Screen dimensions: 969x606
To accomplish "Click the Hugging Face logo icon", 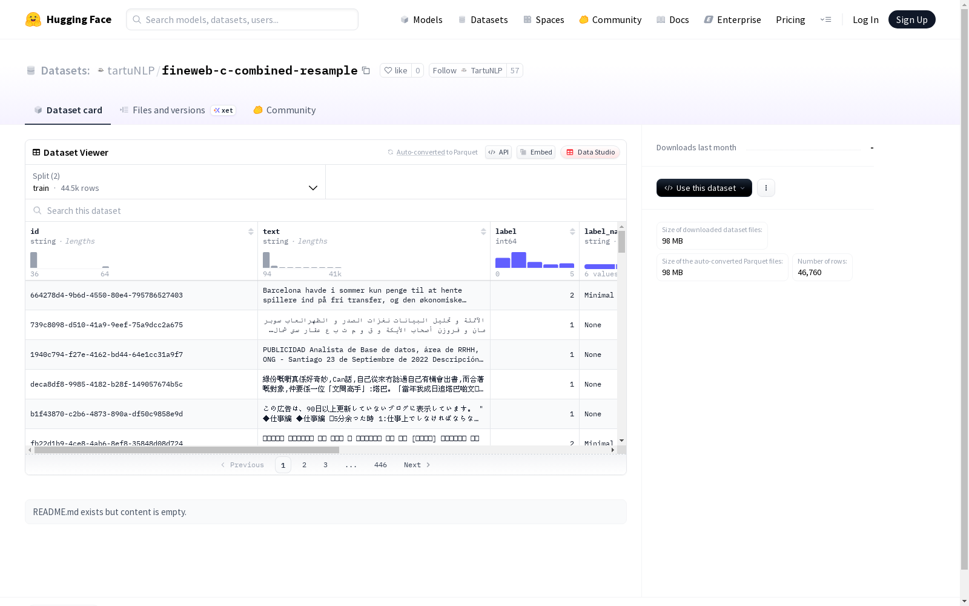I will 33,19.
